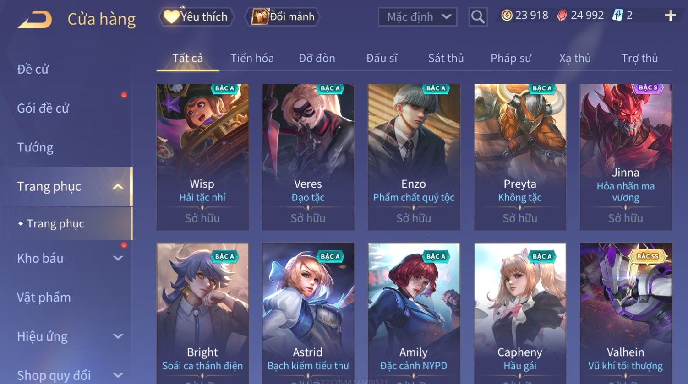Open Yêu thích heart favorites
The height and width of the screenshot is (384, 688).
coord(197,17)
